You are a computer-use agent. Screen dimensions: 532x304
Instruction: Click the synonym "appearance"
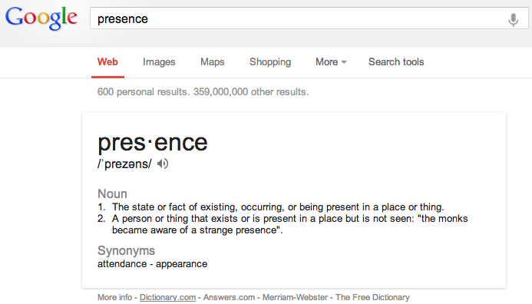(x=181, y=264)
